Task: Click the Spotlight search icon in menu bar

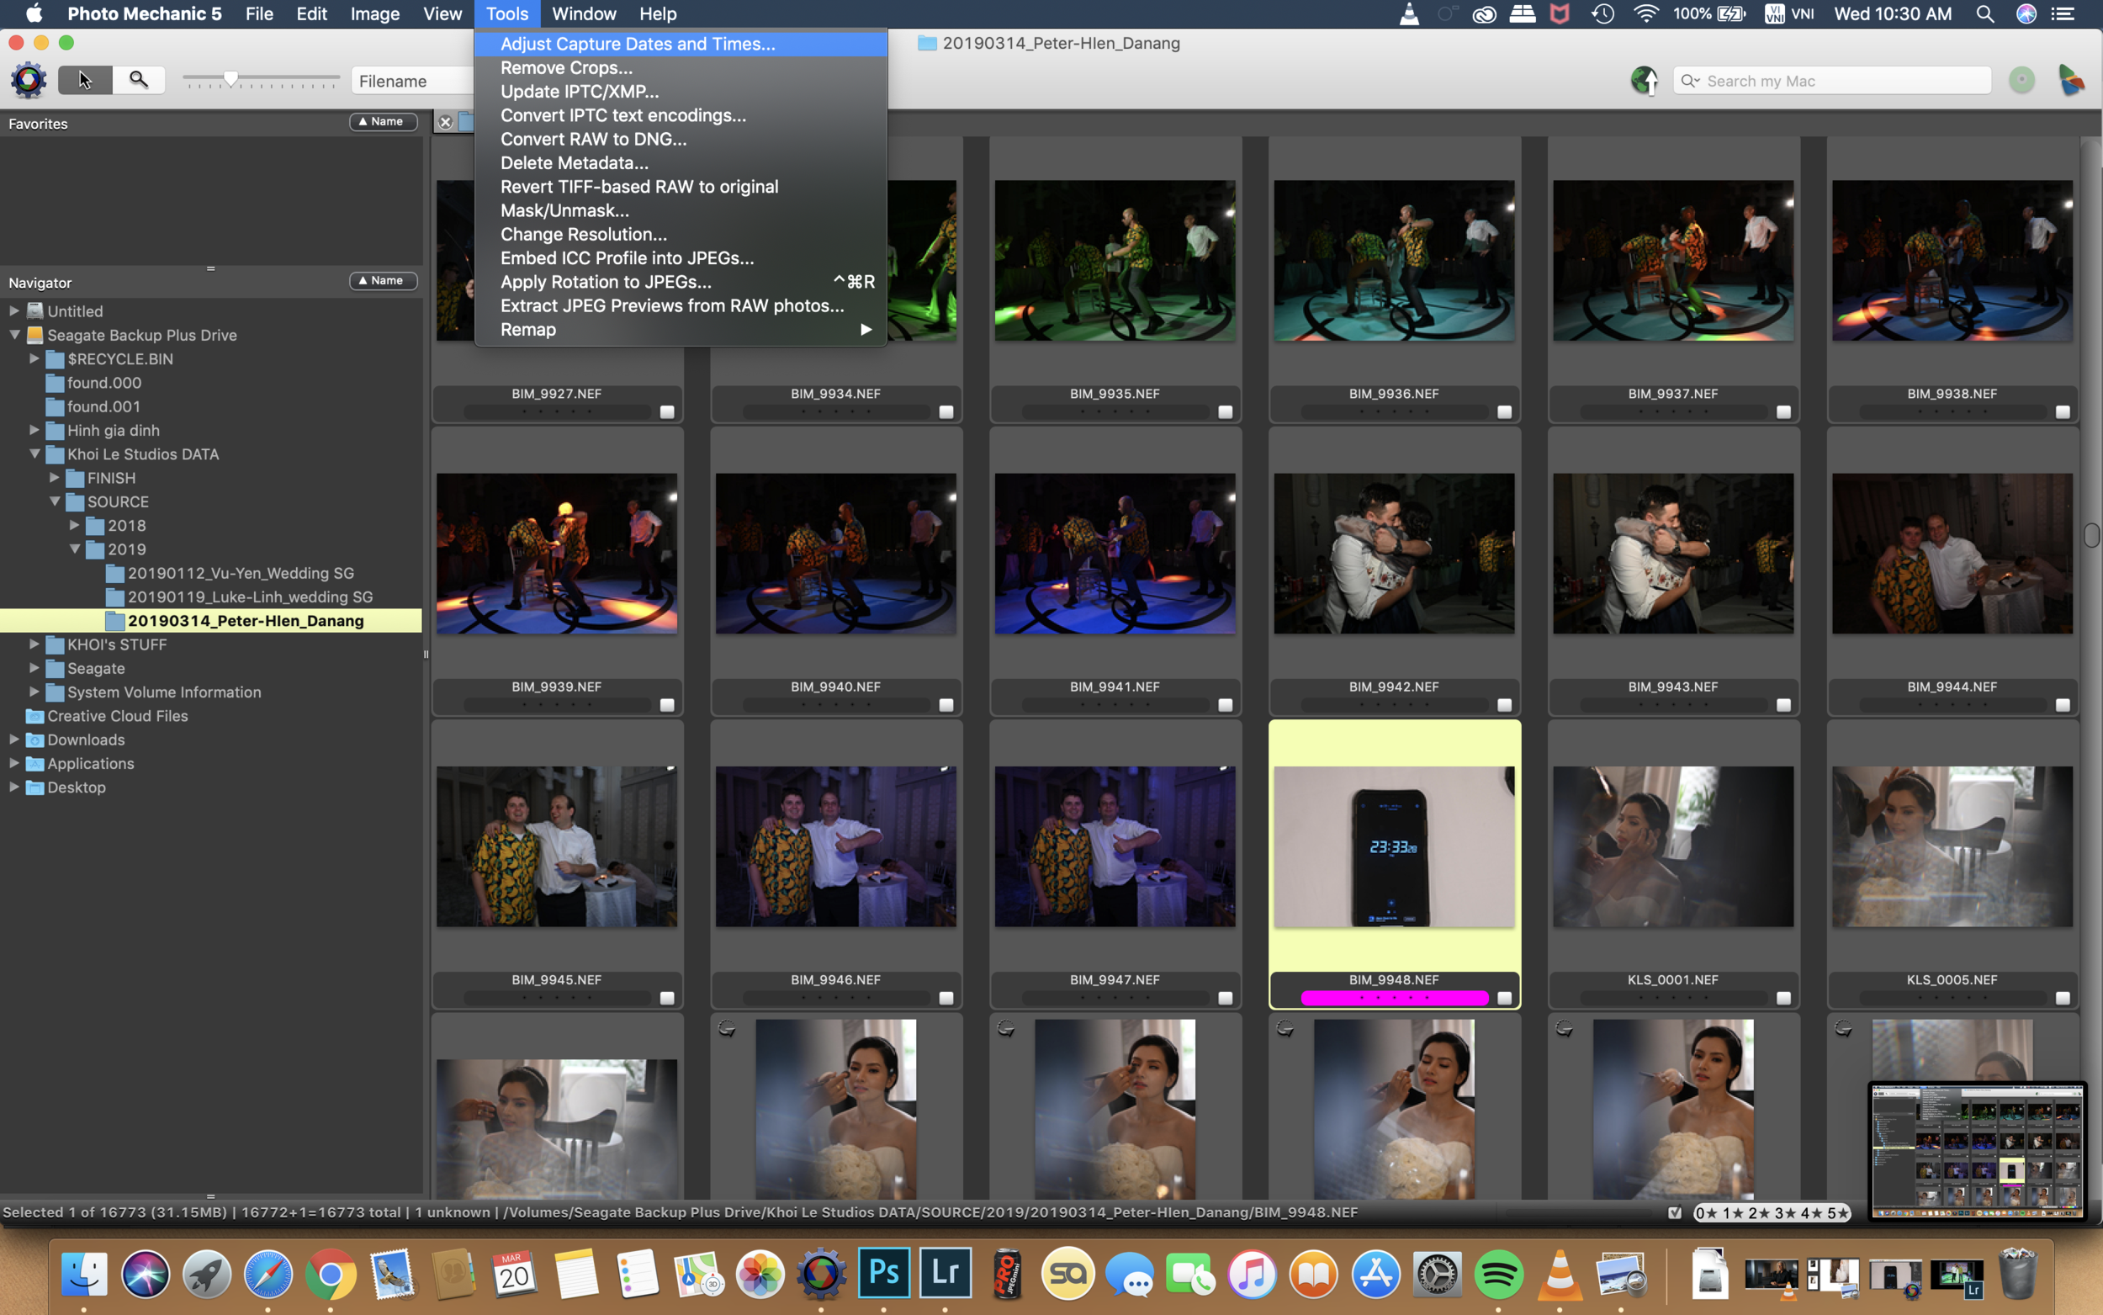Action: click(1984, 14)
